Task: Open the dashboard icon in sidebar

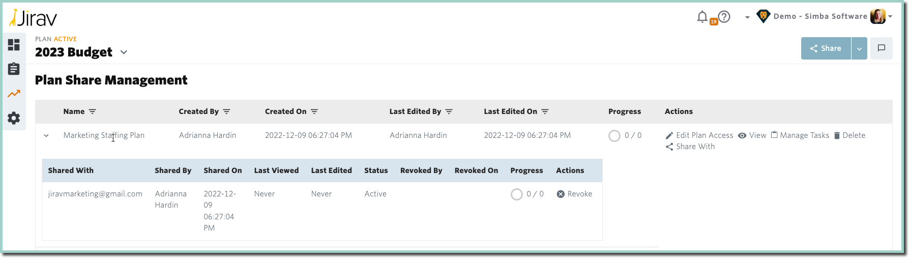Action: (x=14, y=45)
